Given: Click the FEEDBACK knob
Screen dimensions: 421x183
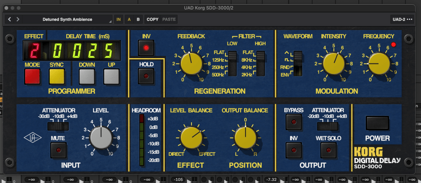Looking at the screenshot, I should click(x=192, y=63).
